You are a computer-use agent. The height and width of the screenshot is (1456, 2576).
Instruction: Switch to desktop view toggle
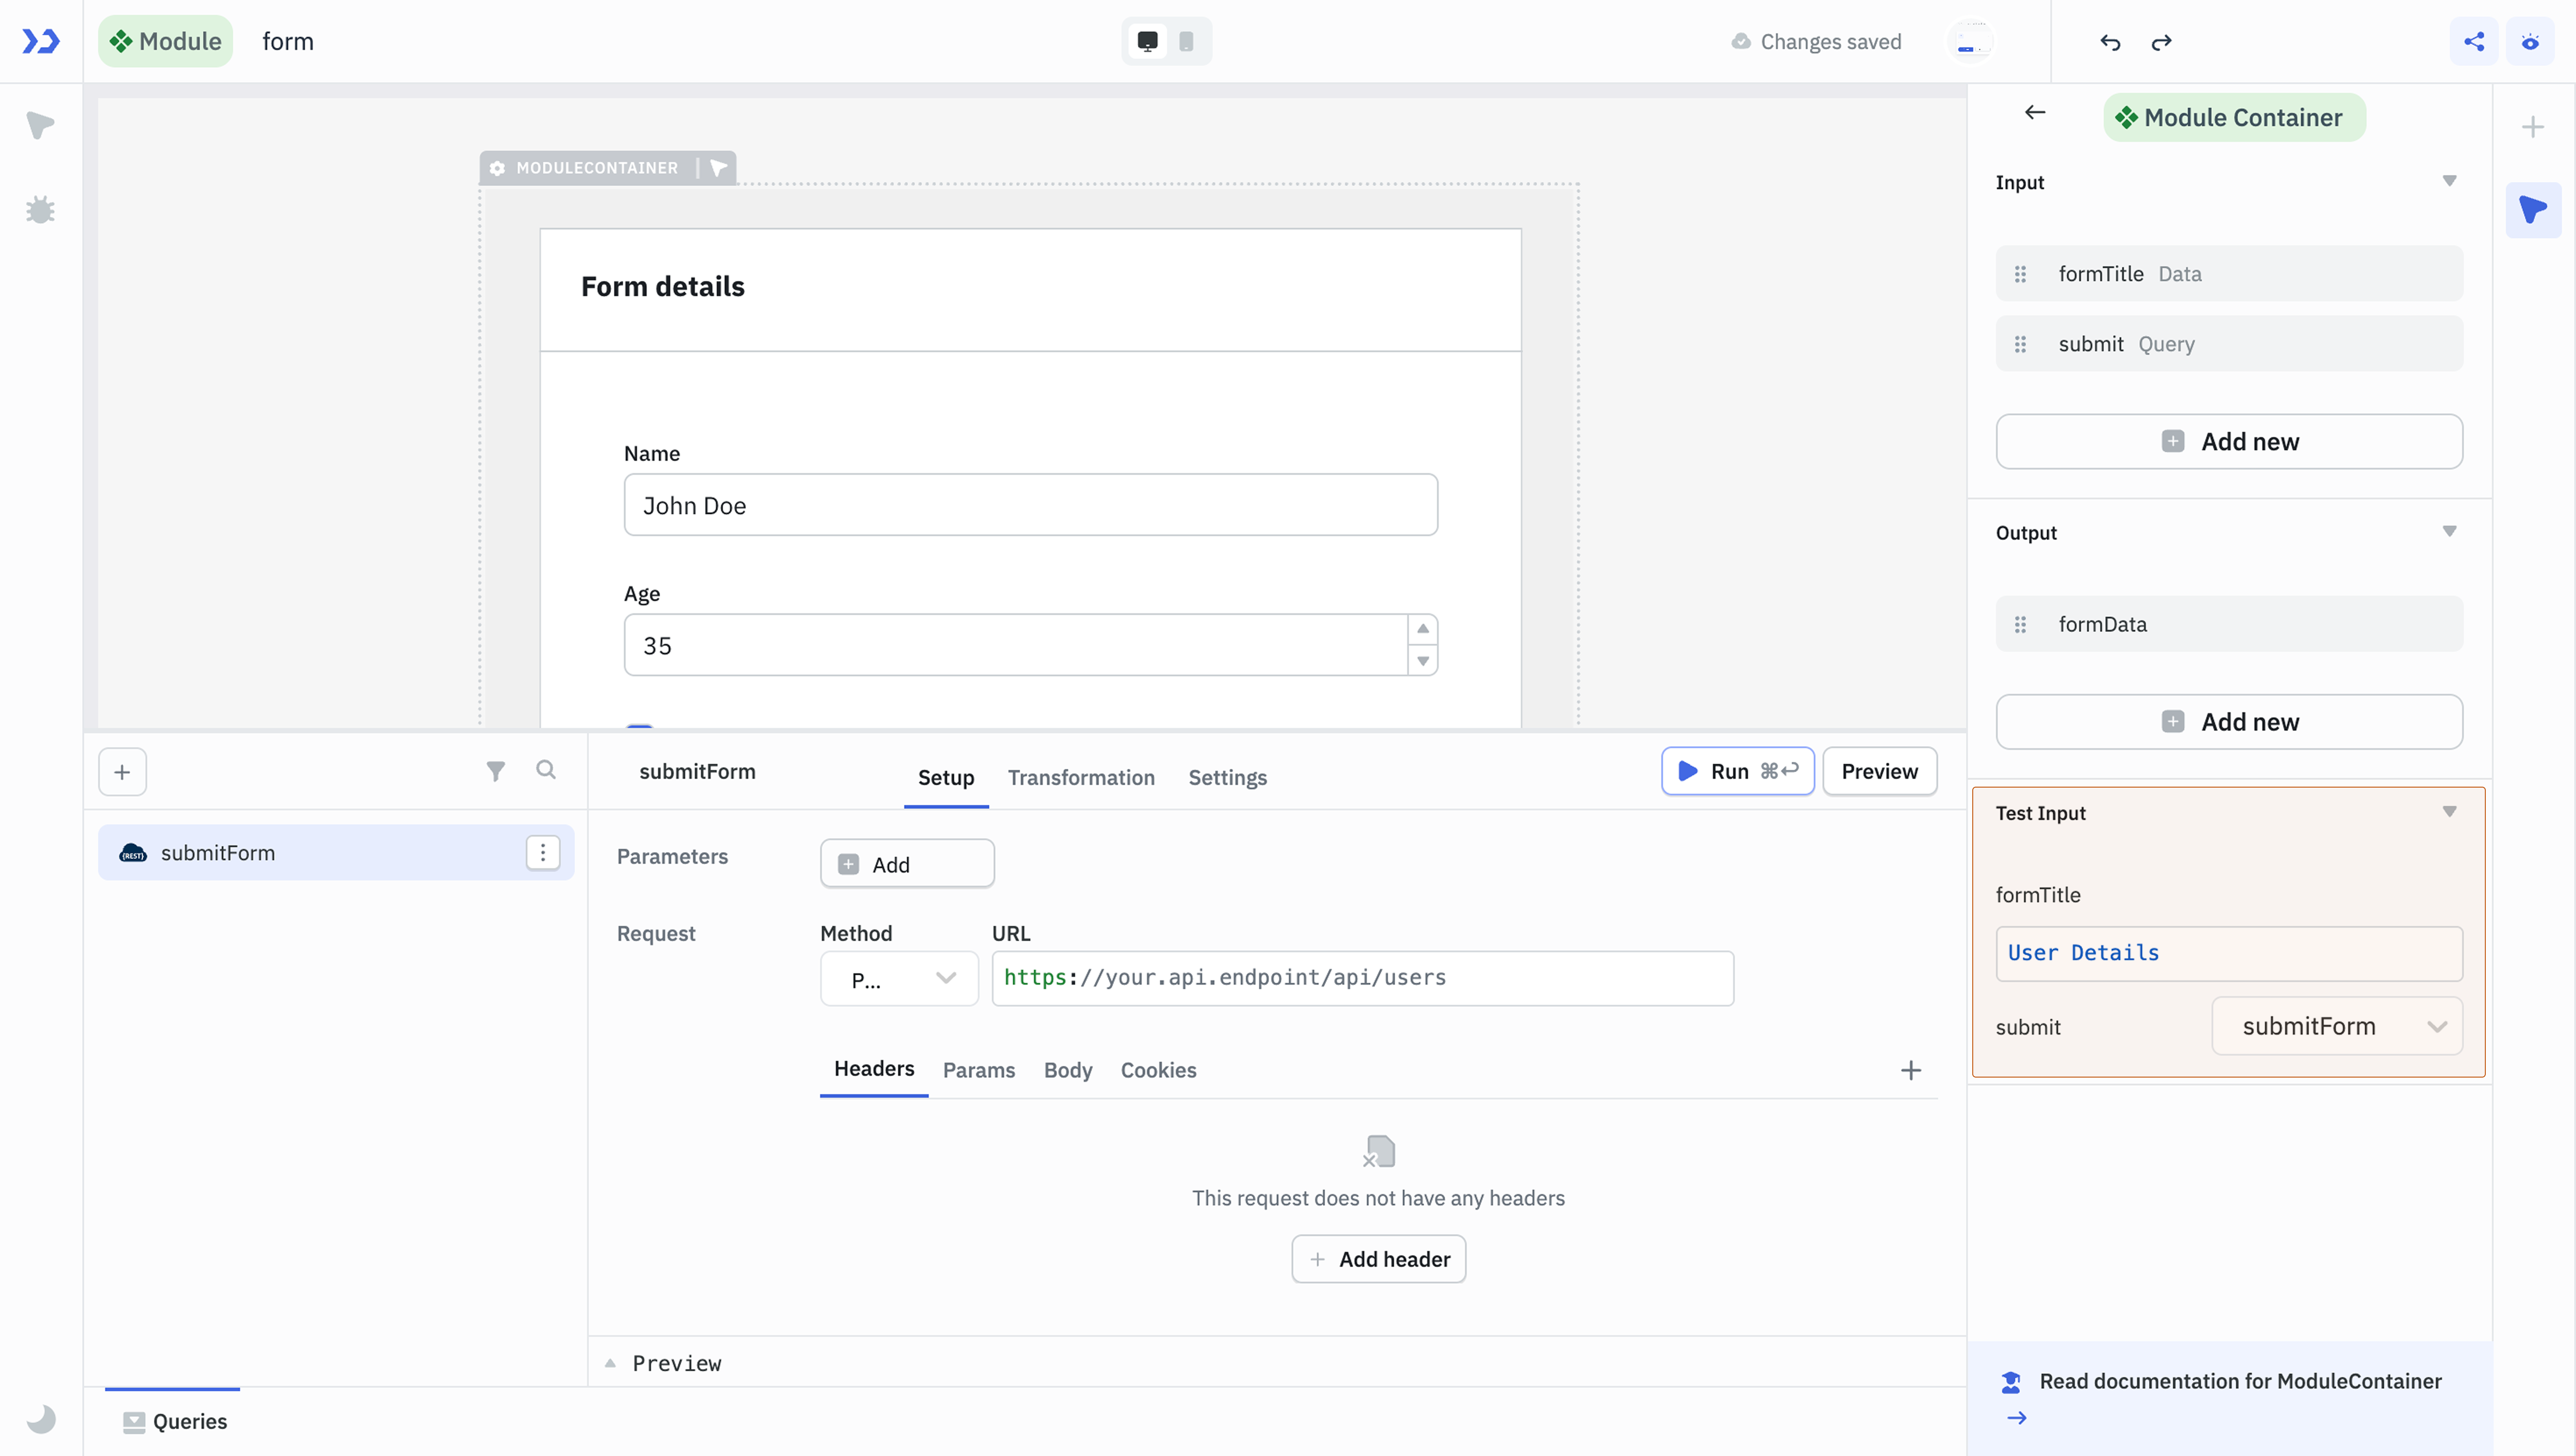1148,42
